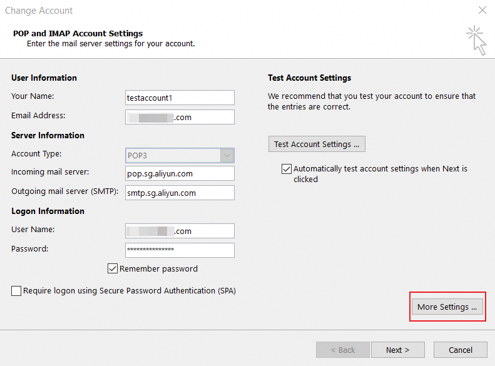Viewport: 495px width, 366px height.
Task: Click the Test Account Settings section heading
Action: click(309, 78)
